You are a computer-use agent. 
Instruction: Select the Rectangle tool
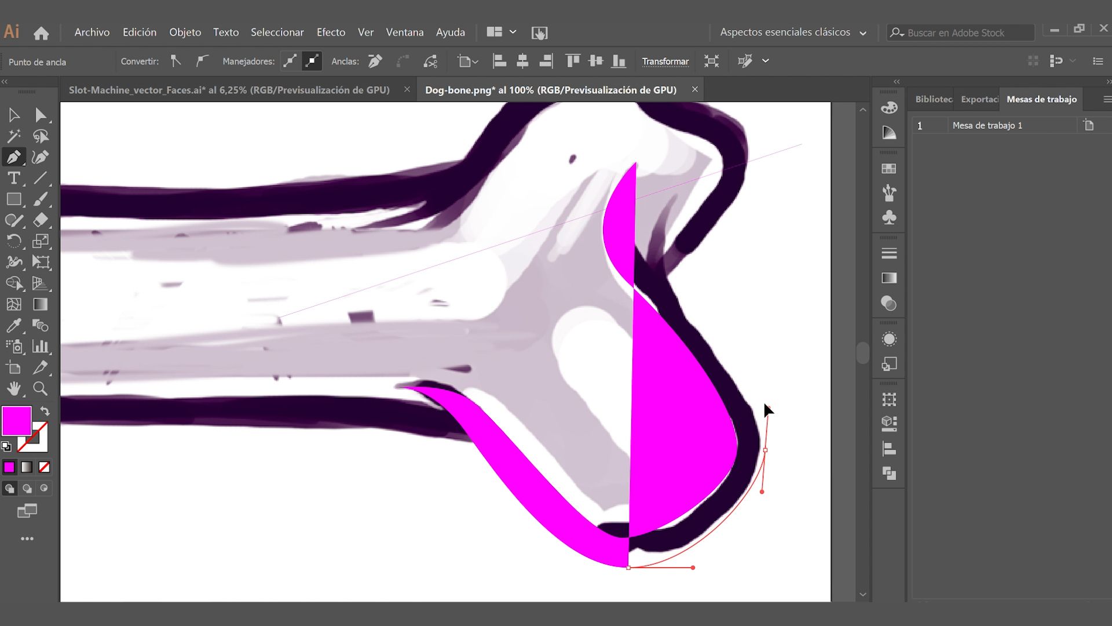tap(14, 199)
